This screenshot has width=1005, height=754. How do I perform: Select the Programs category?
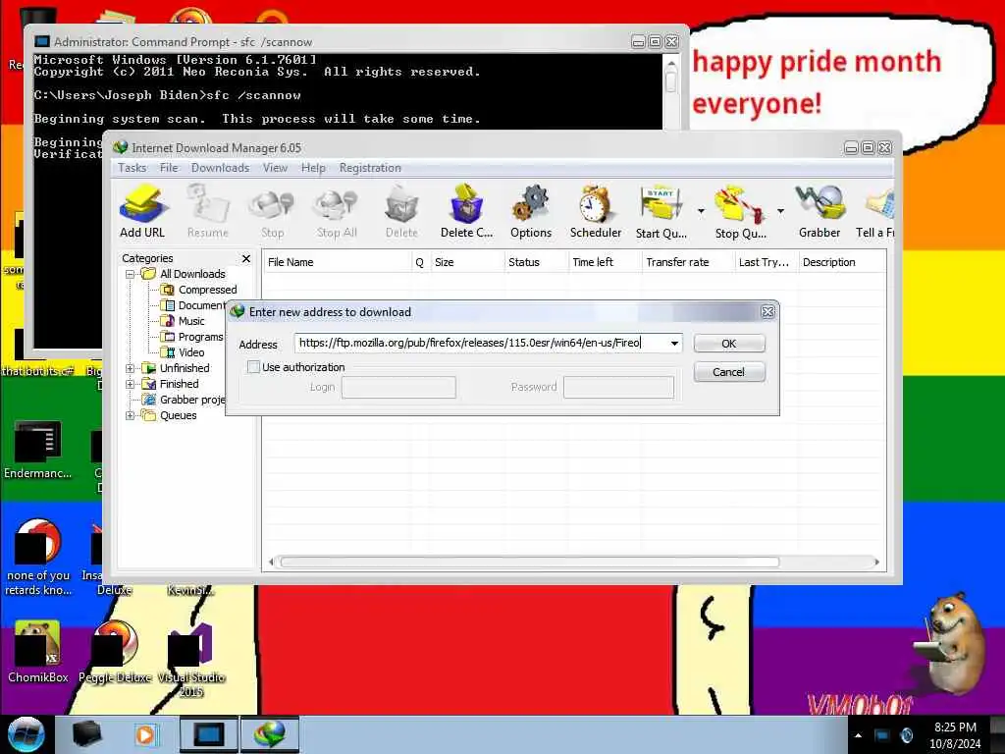pos(192,337)
